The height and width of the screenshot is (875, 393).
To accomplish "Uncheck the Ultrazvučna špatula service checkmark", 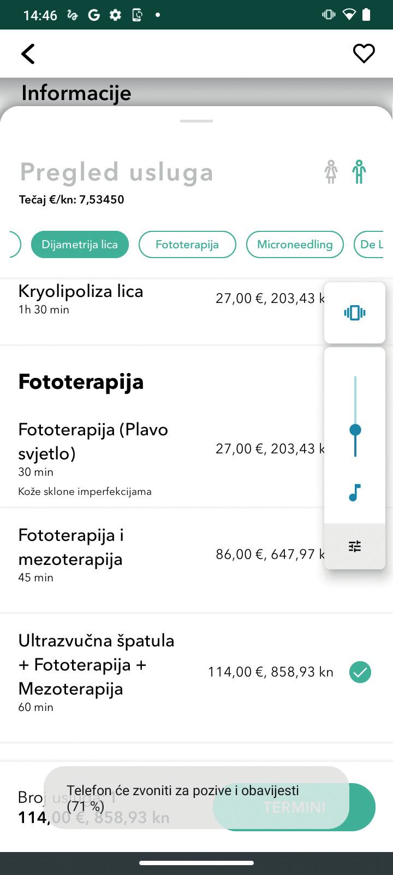I will click(x=360, y=672).
